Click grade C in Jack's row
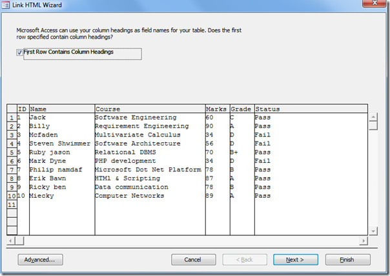 coord(242,118)
